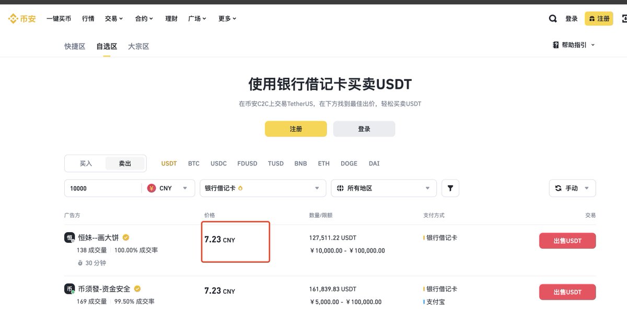Click the large yellow 注册 button
The image size is (627, 310).
click(x=296, y=129)
